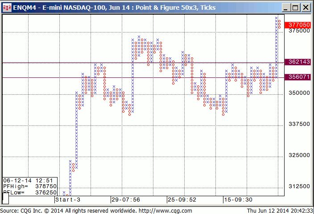Click the 375000 price axis label
The image size is (314, 214).
click(299, 32)
